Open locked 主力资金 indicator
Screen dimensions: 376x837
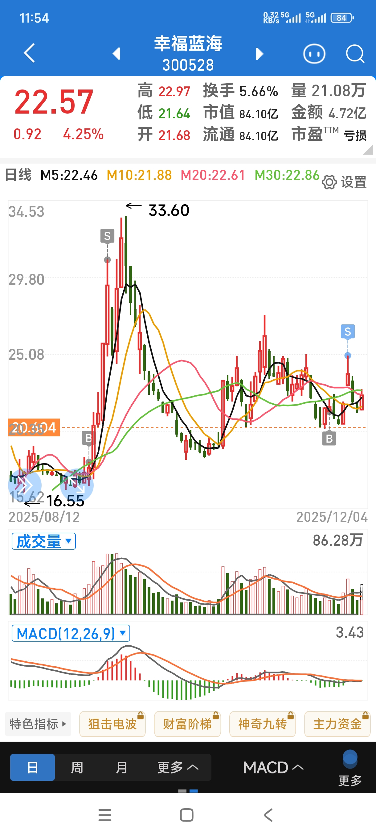tap(337, 724)
